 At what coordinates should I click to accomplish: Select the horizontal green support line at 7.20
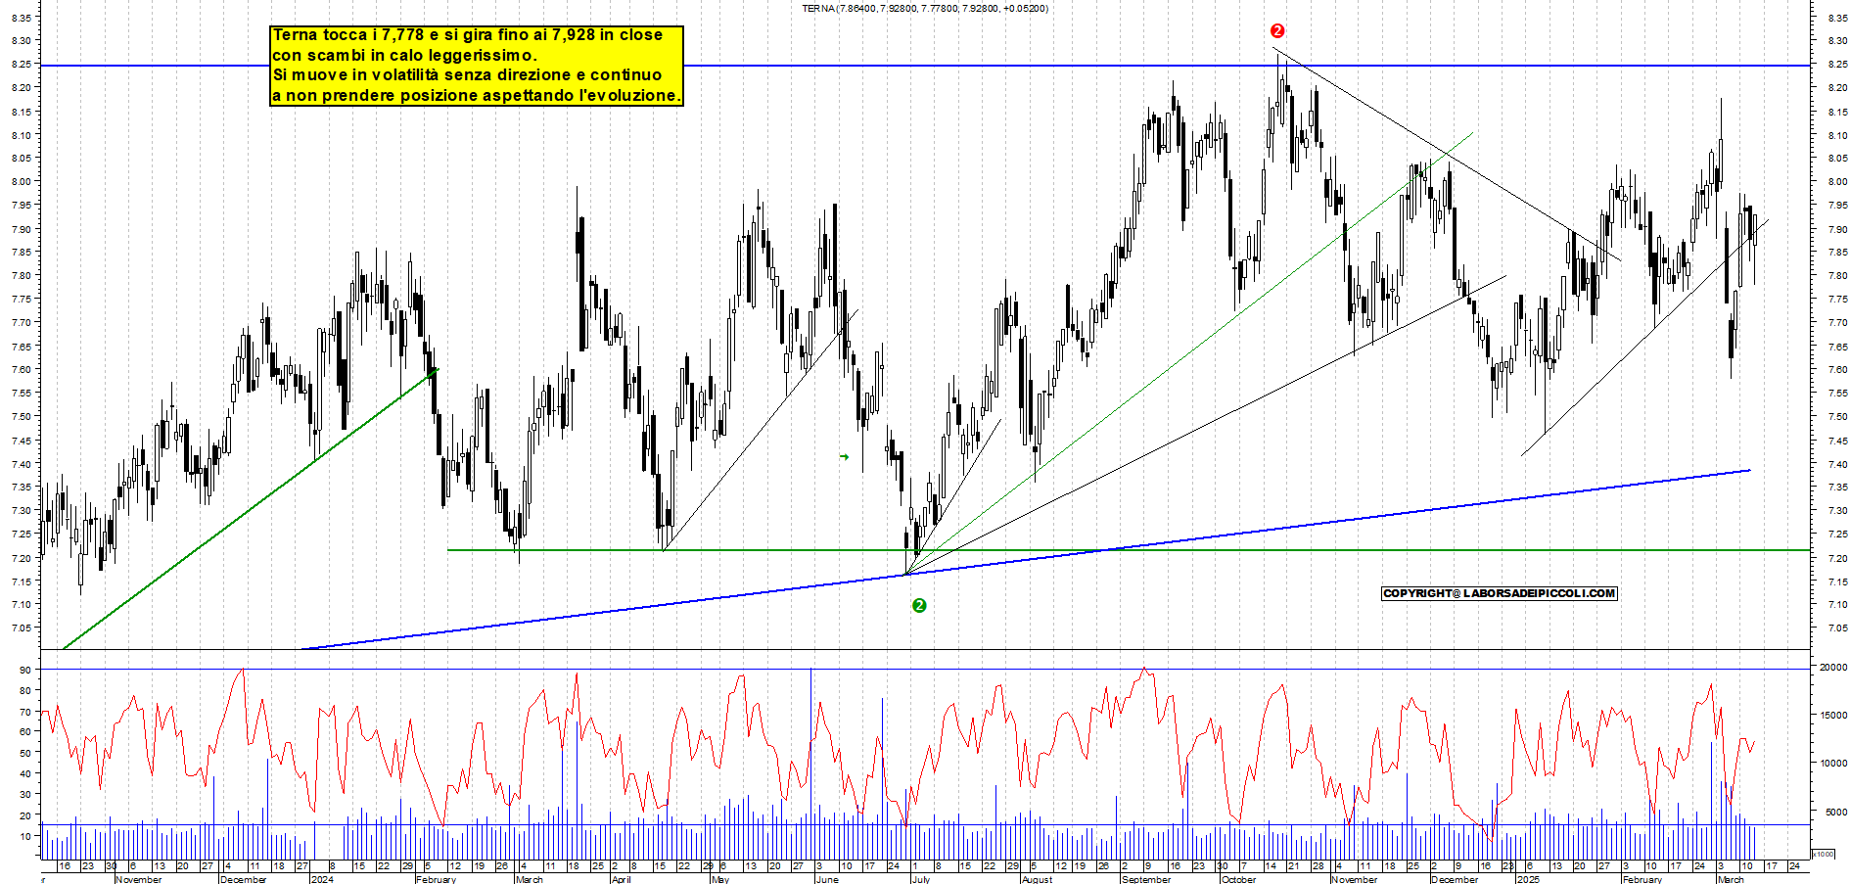(1129, 550)
